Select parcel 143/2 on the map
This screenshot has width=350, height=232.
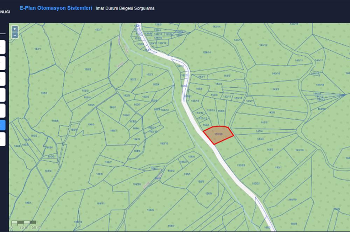(270, 150)
